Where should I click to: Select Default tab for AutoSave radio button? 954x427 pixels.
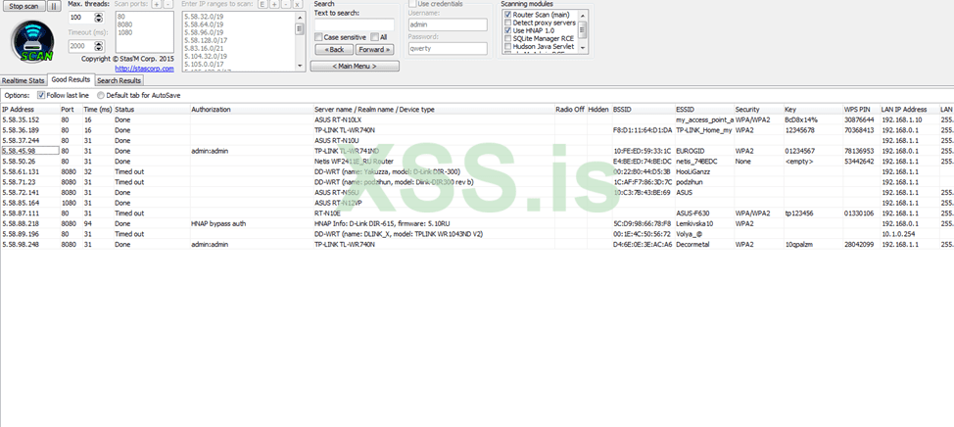pos(101,96)
